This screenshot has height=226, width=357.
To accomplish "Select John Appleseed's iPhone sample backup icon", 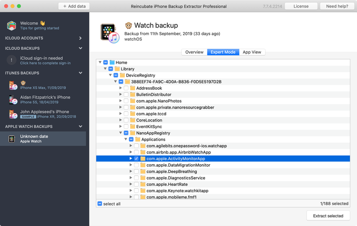I will tap(13, 114).
